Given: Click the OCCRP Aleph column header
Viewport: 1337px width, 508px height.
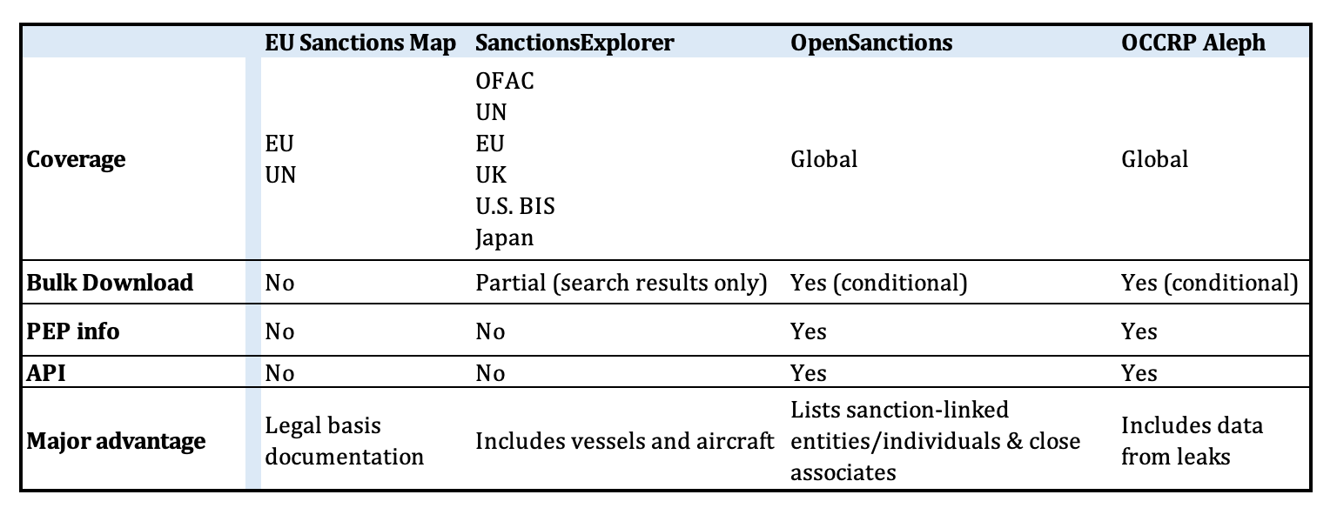Looking at the screenshot, I should click(1193, 42).
